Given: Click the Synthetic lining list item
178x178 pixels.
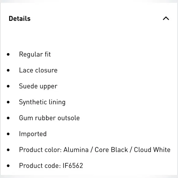Looking at the screenshot, I should pyautogui.click(x=42, y=102).
